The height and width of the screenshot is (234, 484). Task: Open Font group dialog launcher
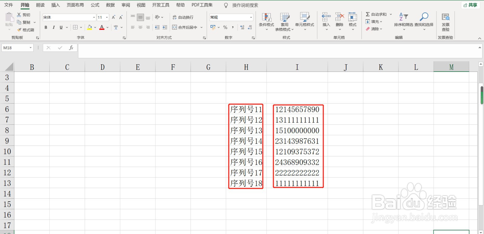pos(124,38)
